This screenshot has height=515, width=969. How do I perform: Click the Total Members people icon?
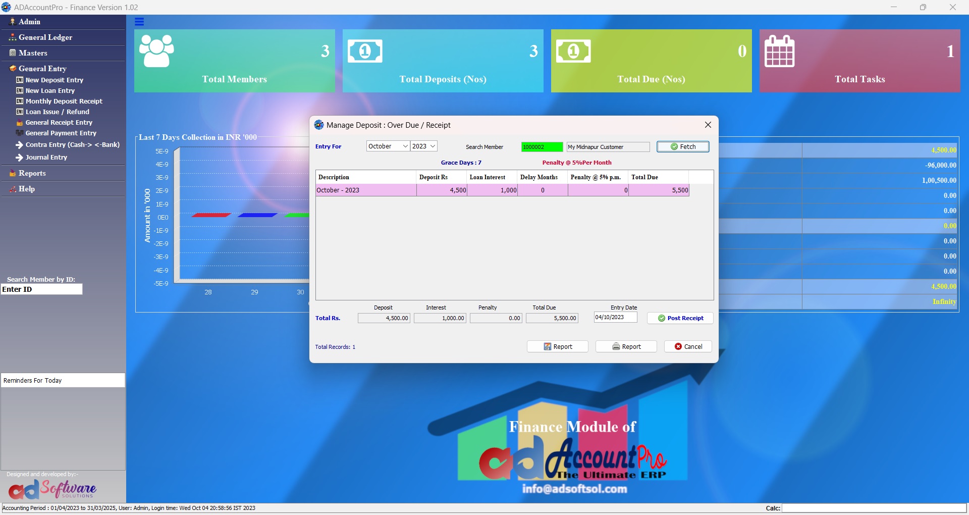click(x=156, y=51)
